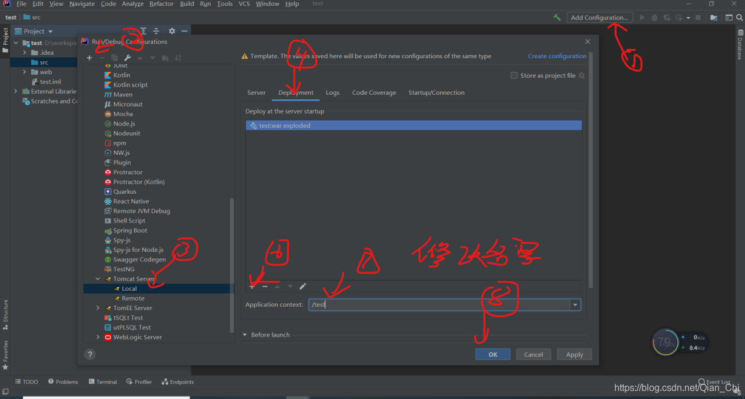Open Search Everywhere magnifier icon
This screenshot has height=399, width=745.
740,18
